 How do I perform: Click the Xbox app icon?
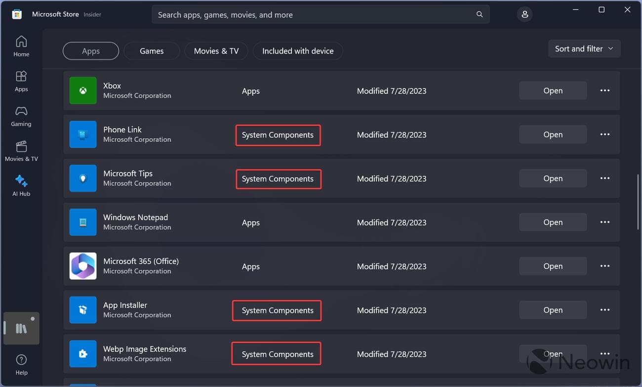(x=83, y=91)
